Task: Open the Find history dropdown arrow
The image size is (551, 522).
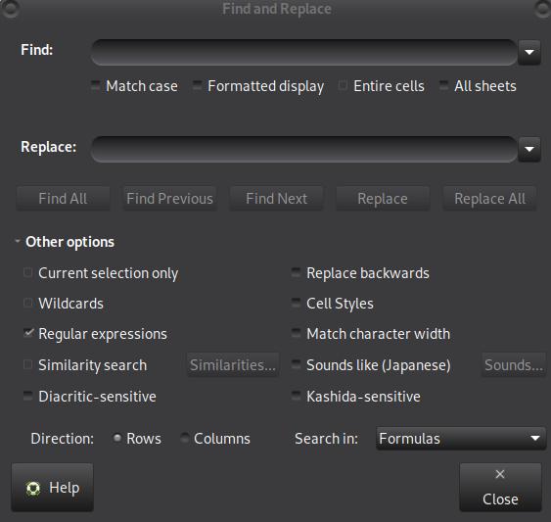Action: pyautogui.click(x=529, y=52)
